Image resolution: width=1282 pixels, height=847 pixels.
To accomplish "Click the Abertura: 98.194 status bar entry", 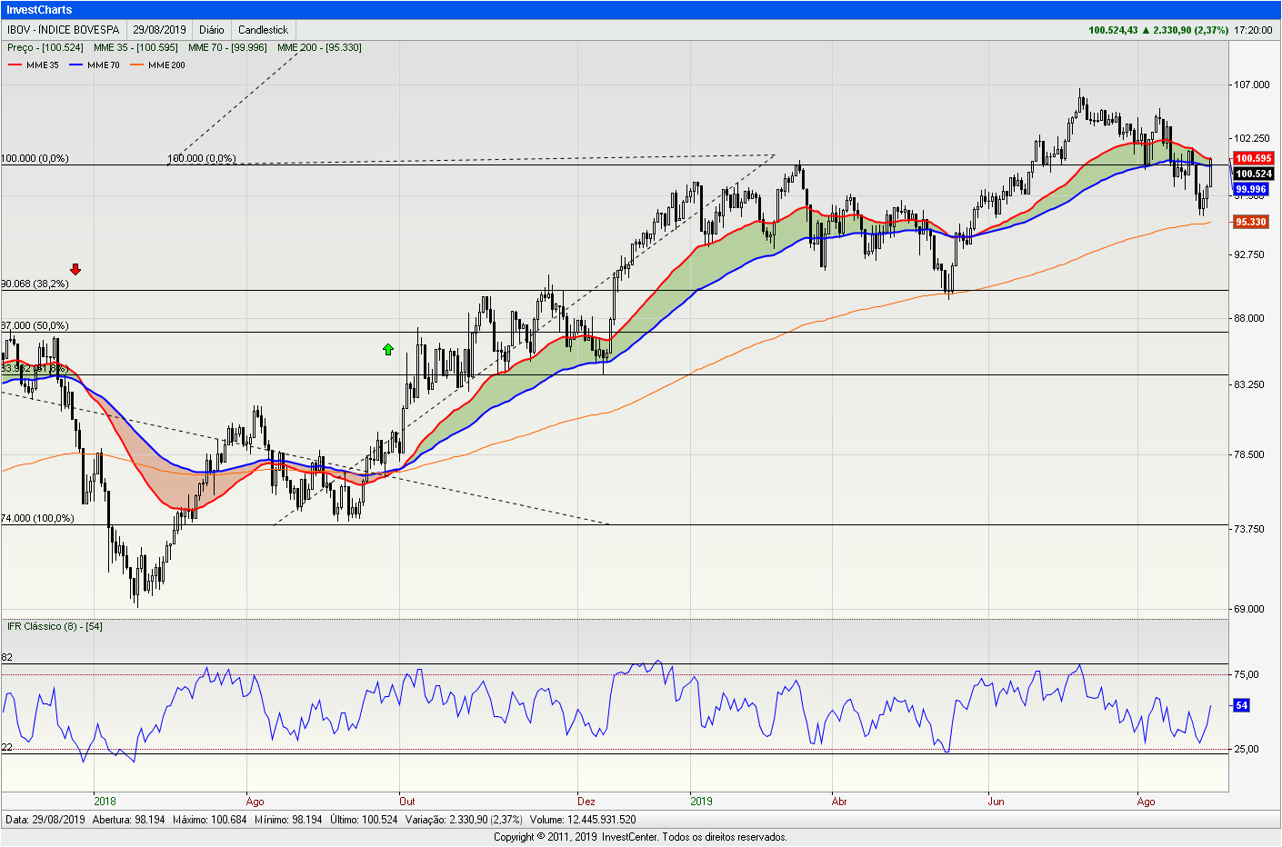I will [x=129, y=820].
